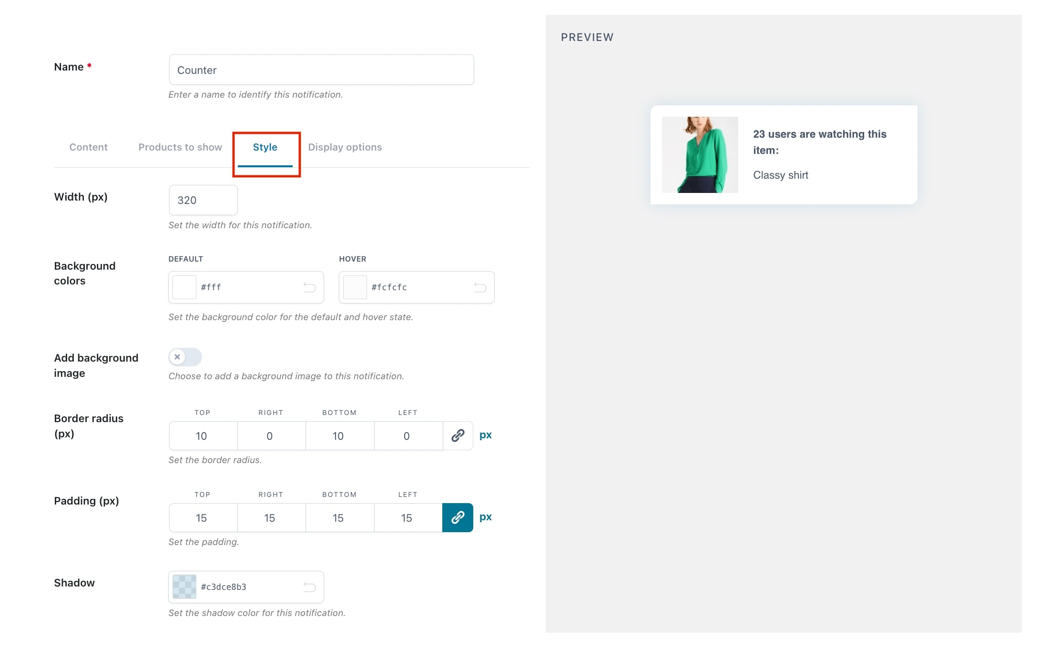
Task: Click the Name field containing Counter
Action: pos(321,70)
